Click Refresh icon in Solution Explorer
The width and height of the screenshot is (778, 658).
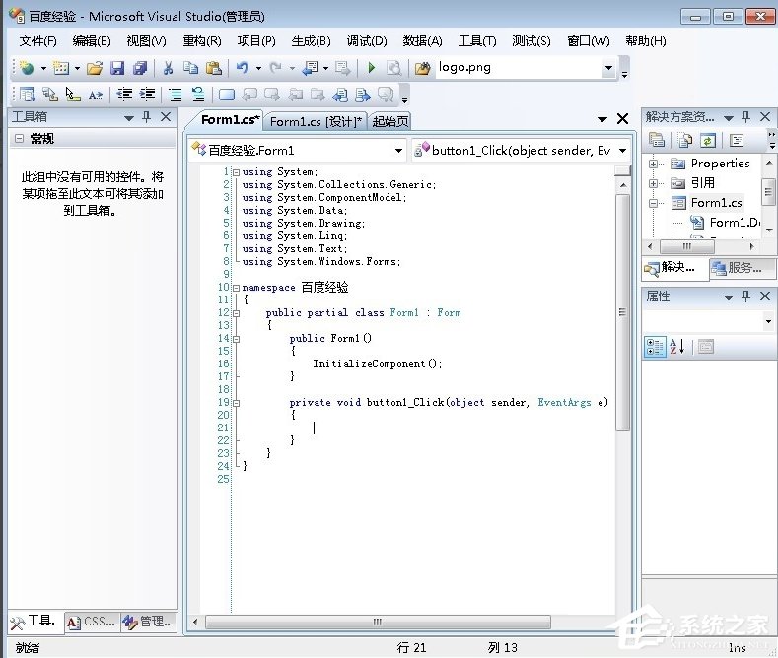[x=707, y=140]
